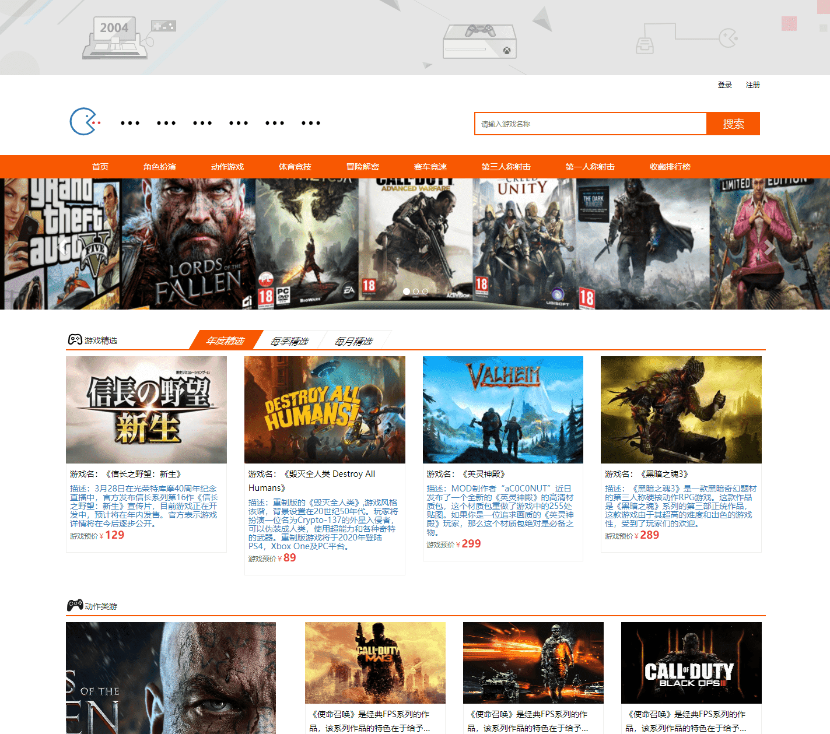Open the 第三人称射击 category
This screenshot has width=830, height=734.
coord(506,167)
